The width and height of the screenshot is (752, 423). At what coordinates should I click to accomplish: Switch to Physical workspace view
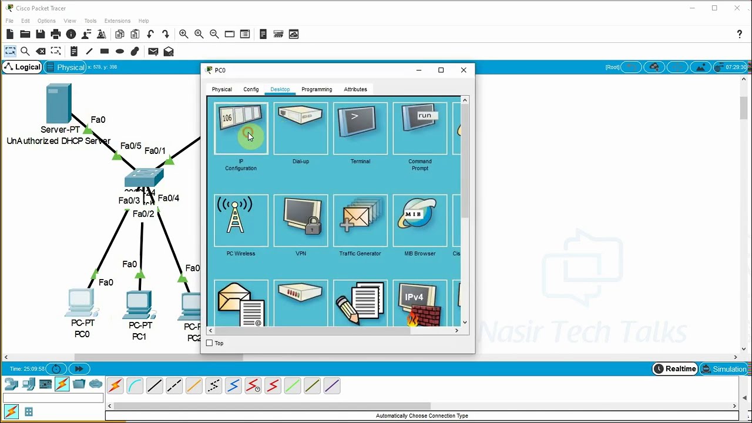65,67
